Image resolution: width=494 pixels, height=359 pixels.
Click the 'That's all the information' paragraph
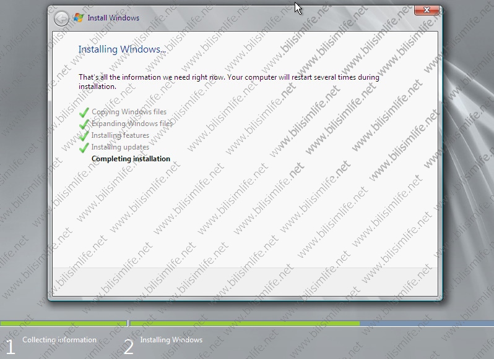pos(229,82)
